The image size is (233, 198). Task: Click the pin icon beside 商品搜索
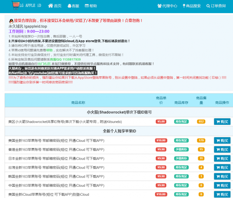point(184,6)
